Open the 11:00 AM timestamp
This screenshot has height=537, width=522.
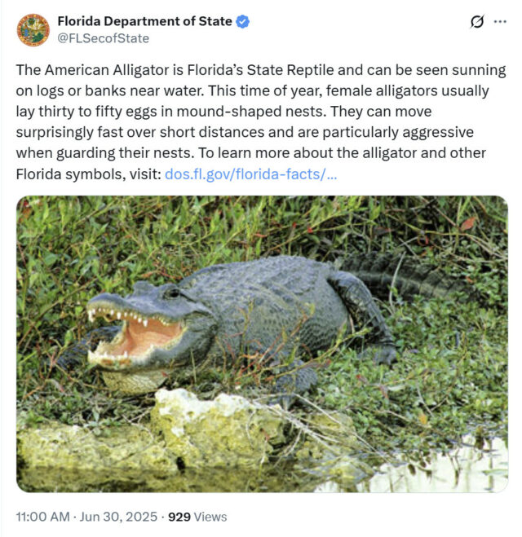point(43,517)
